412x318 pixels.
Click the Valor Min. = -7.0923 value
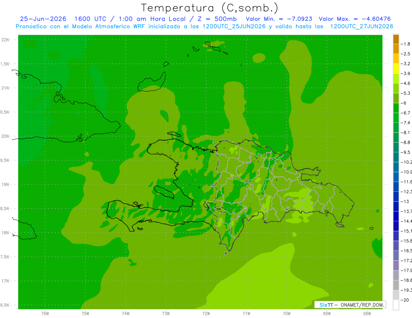tap(279, 19)
